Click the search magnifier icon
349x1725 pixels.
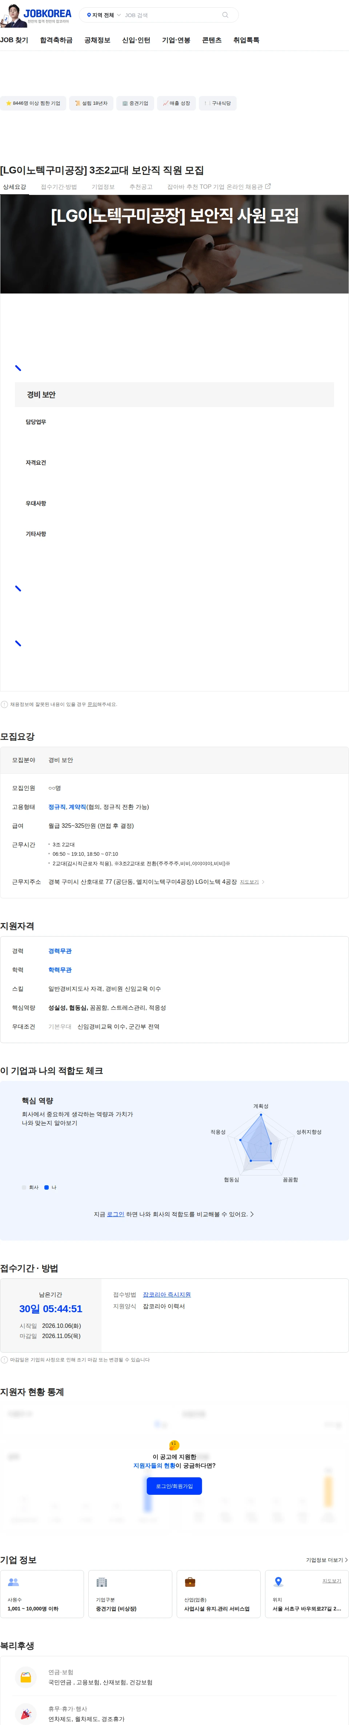(225, 15)
